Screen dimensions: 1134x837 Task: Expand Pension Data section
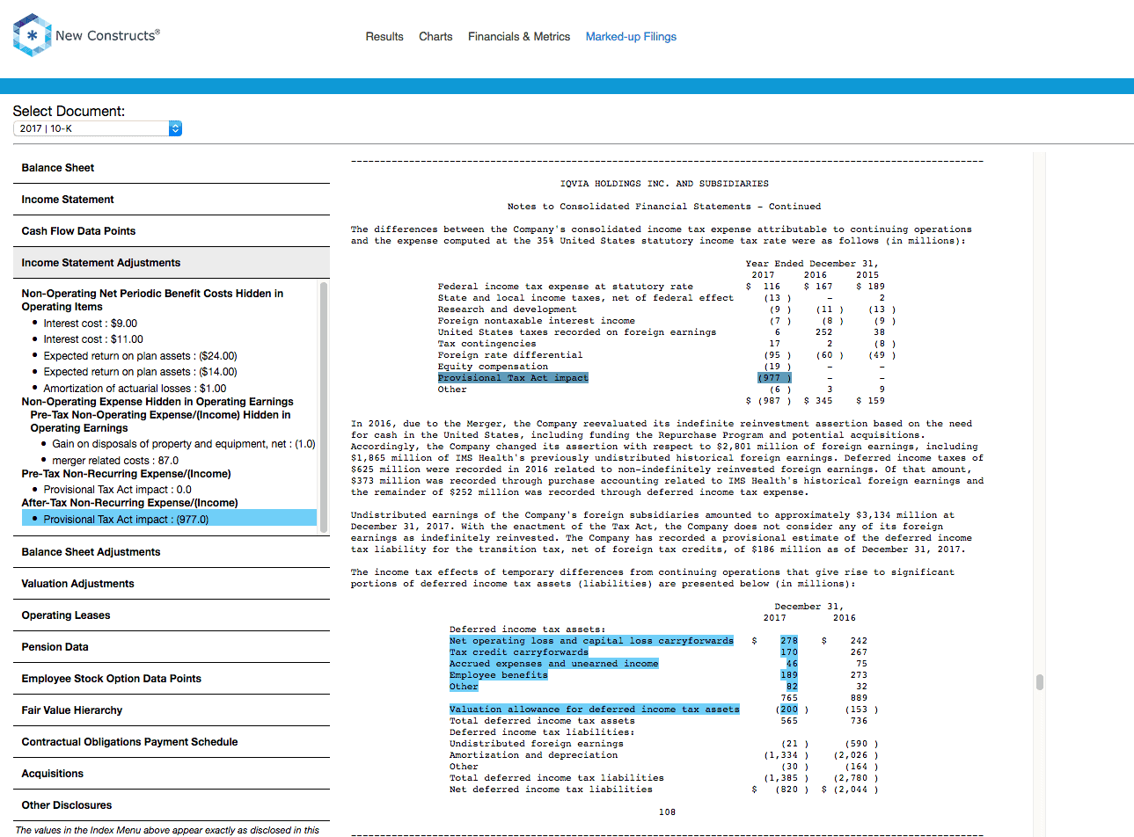172,647
